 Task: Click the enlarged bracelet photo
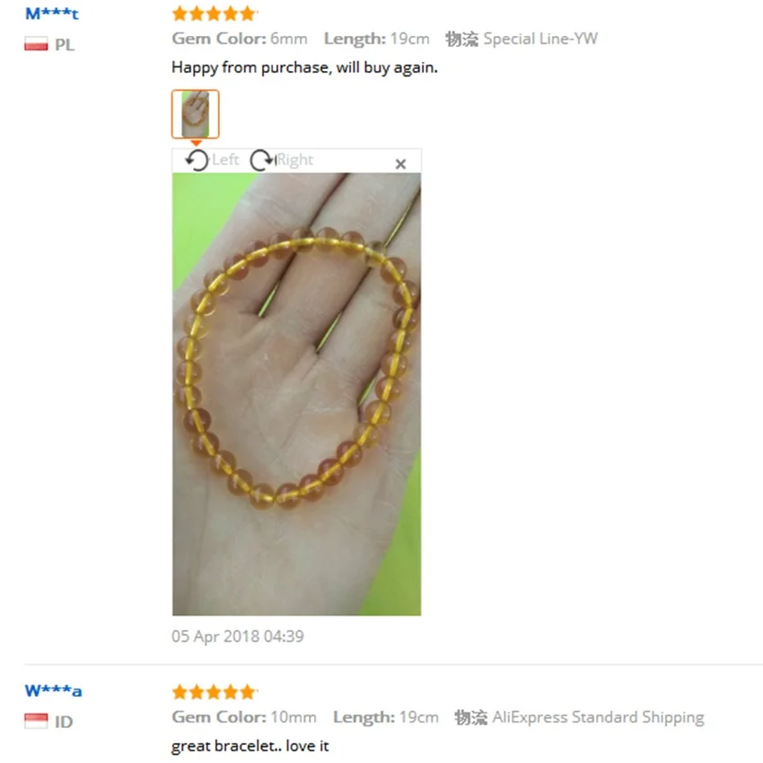point(296,394)
